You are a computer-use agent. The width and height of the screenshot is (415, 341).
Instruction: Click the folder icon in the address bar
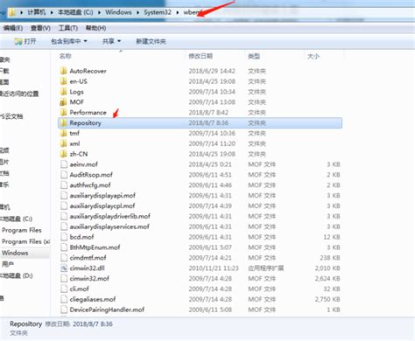[12, 12]
